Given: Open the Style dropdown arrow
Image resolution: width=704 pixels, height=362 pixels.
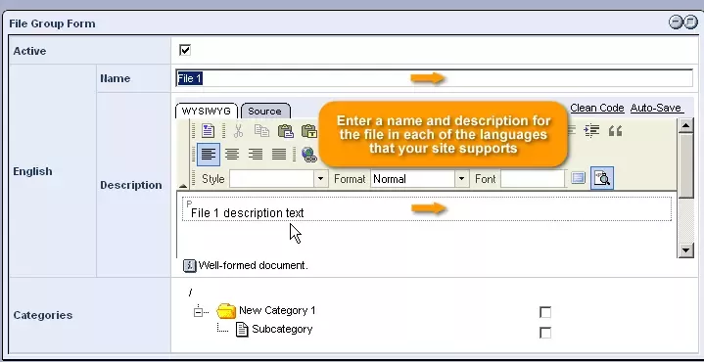Looking at the screenshot, I should (x=320, y=179).
